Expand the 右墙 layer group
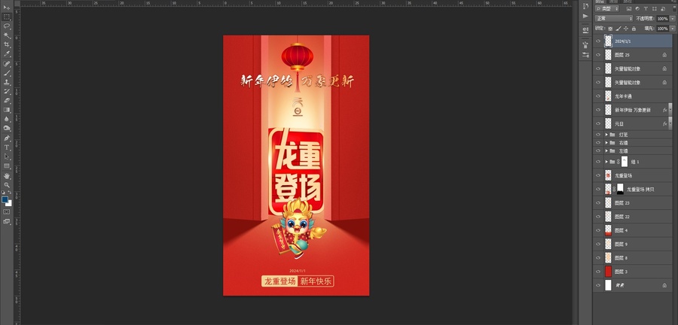678x325 pixels. click(x=606, y=143)
